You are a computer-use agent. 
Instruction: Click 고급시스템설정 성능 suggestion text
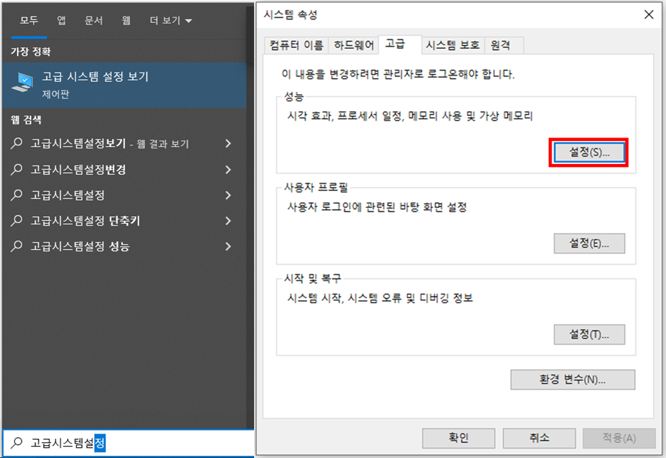pos(80,246)
